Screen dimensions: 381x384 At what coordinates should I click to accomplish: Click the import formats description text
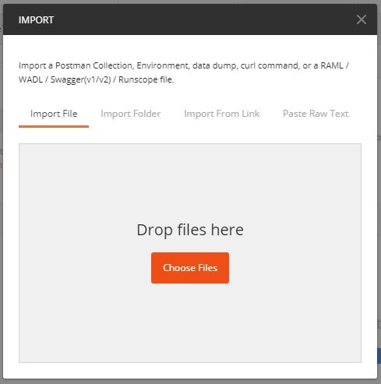pos(184,72)
